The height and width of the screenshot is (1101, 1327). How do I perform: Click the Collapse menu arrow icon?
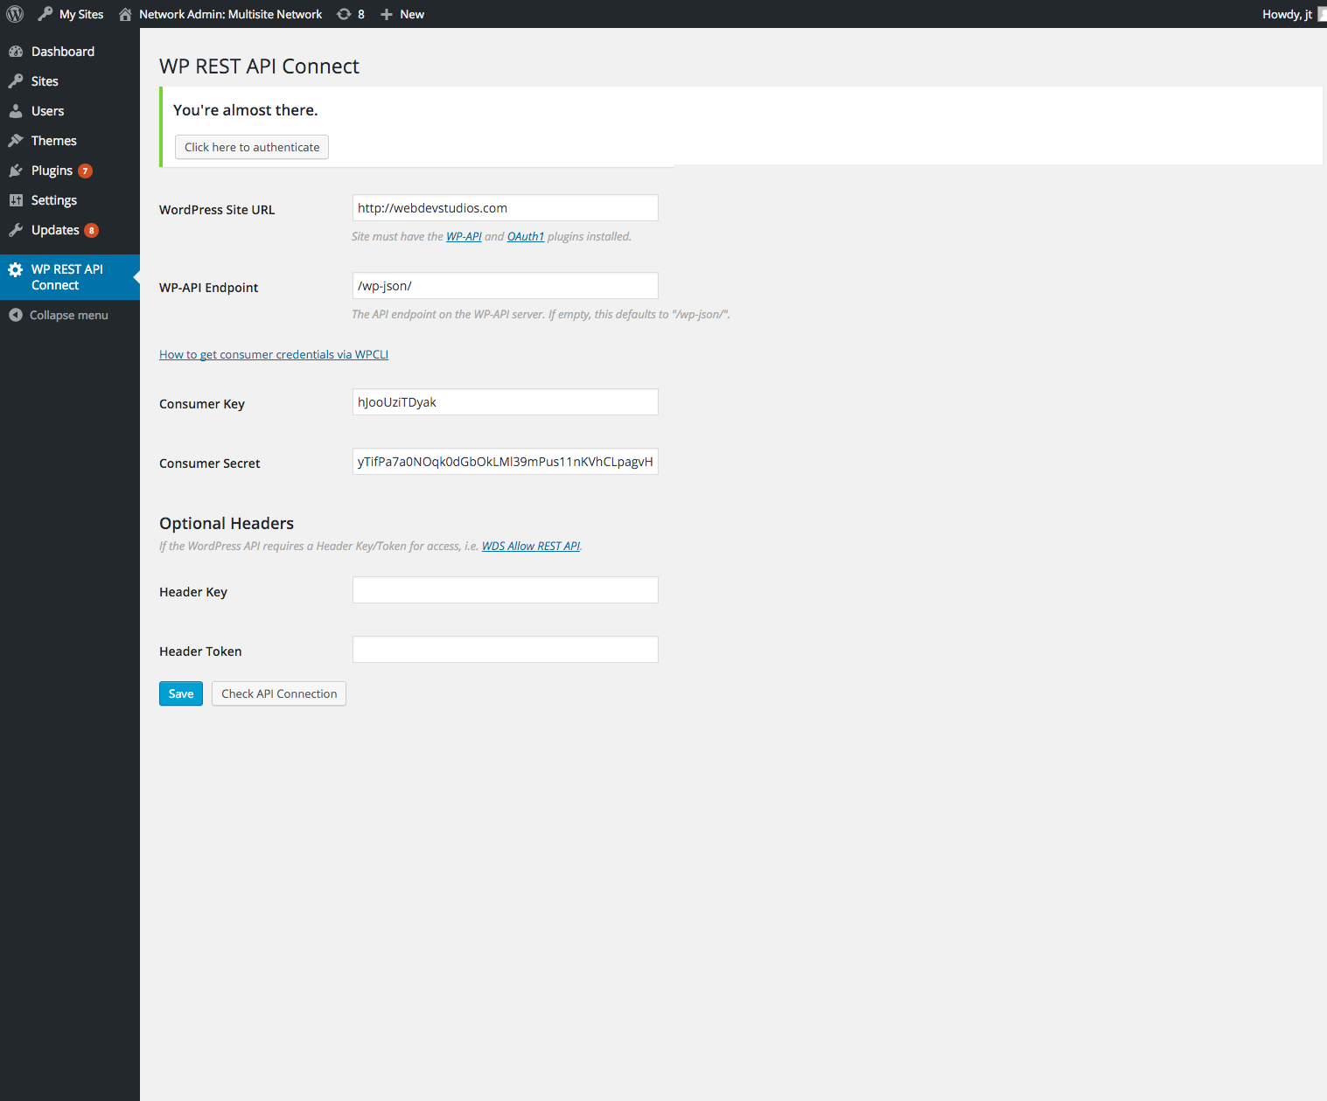pos(16,315)
